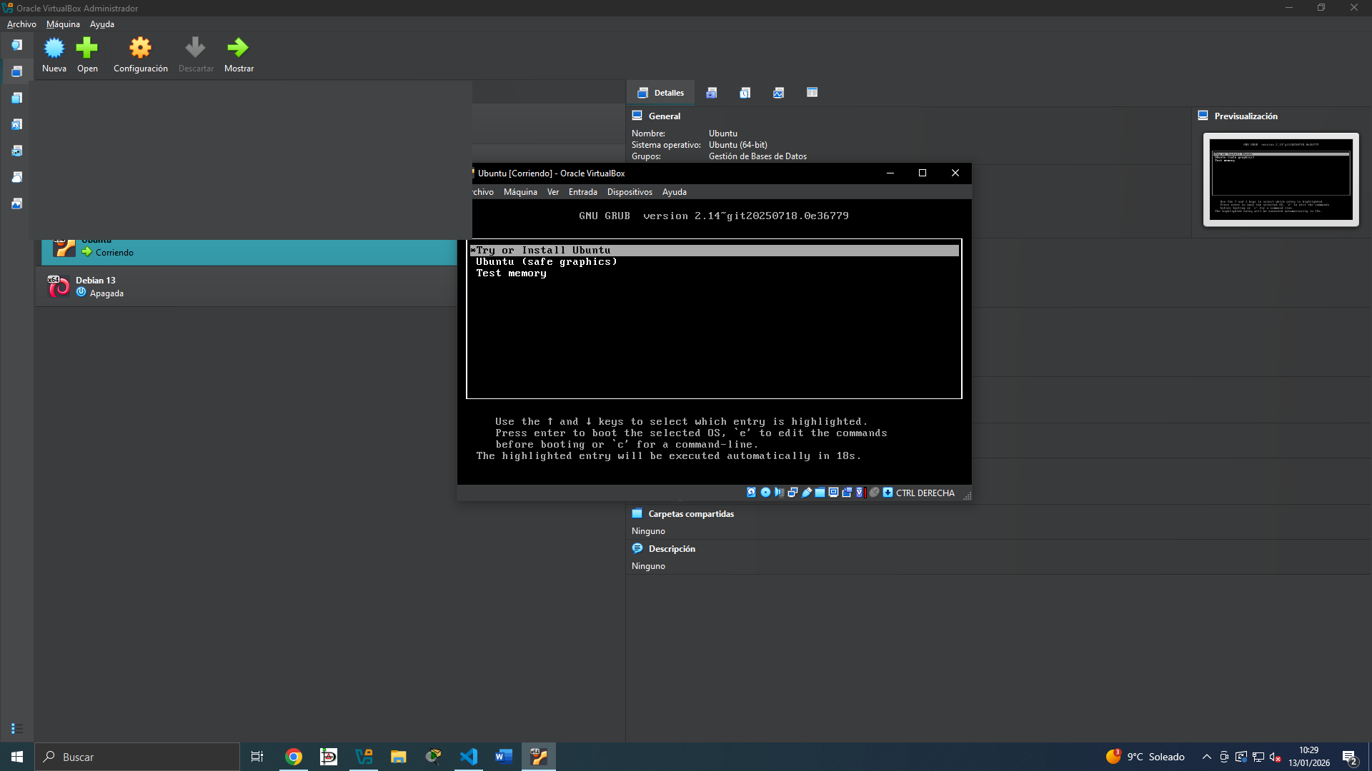Open the Media manager tool in the sidebar
This screenshot has width=1372, height=771.
[16, 124]
